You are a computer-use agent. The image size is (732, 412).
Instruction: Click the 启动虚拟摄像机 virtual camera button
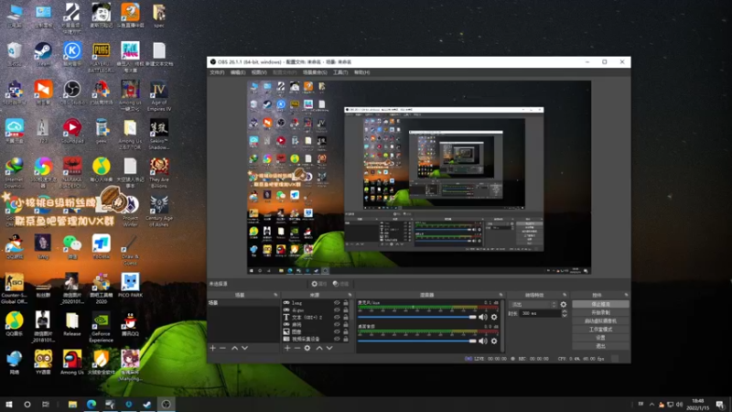click(x=601, y=321)
